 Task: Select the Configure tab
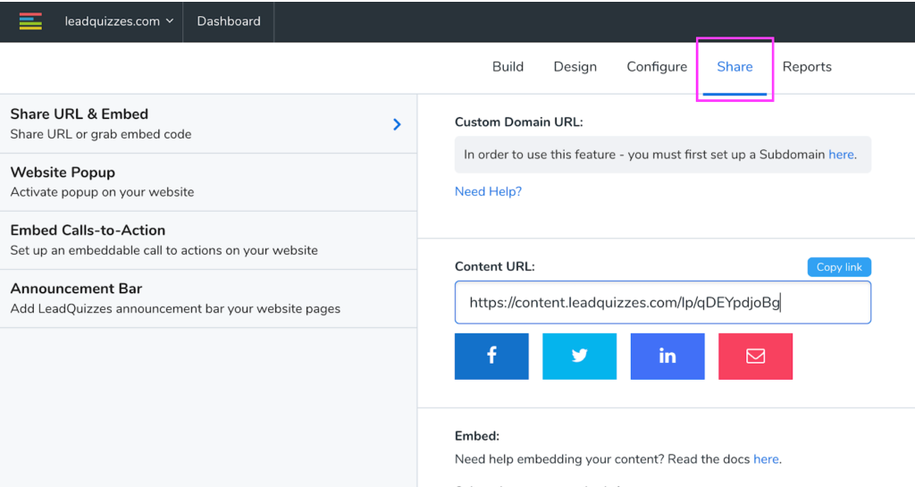point(657,67)
